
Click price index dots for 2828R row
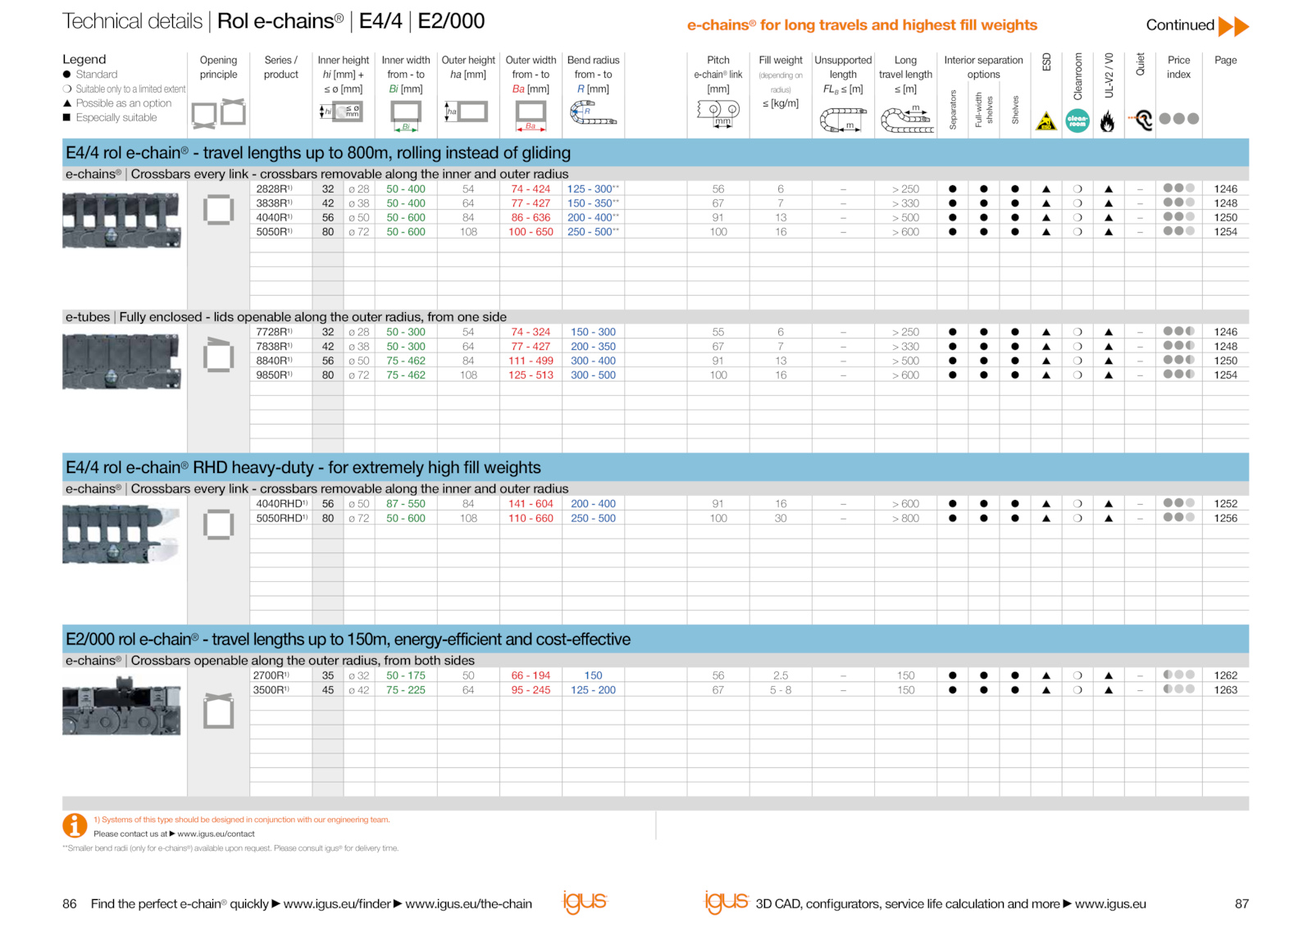1179,189
